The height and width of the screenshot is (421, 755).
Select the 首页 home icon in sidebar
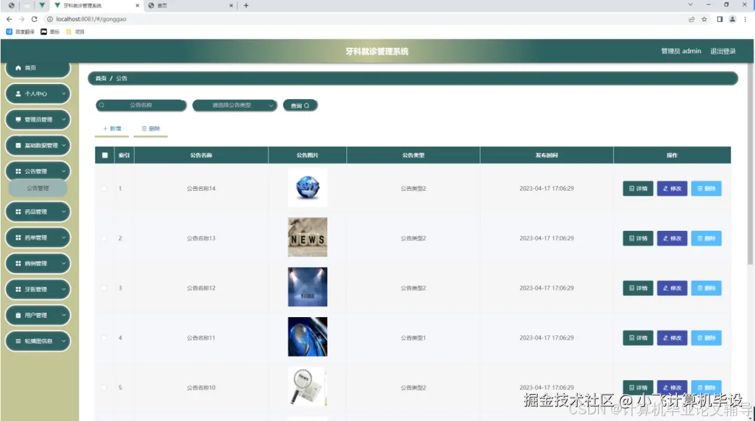click(x=18, y=67)
